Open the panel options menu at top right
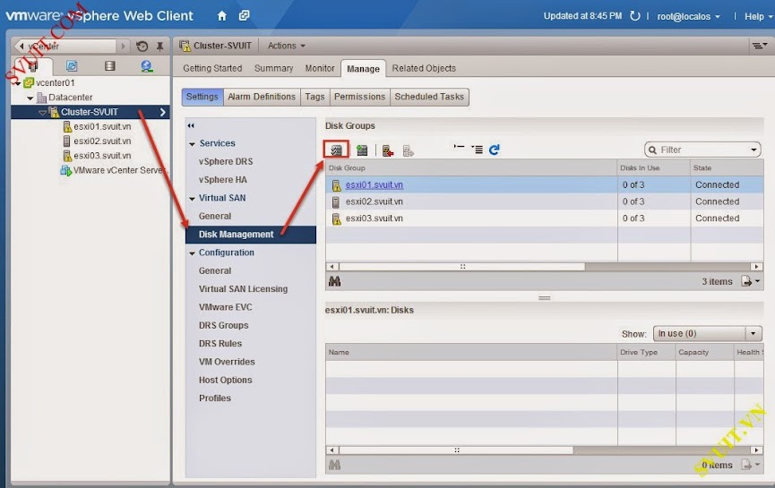Image resolution: width=775 pixels, height=488 pixels. pos(759,46)
